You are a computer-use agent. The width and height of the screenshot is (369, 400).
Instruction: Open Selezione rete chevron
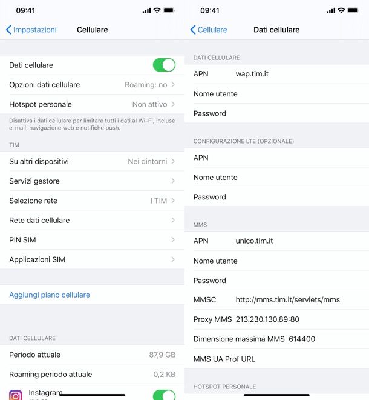tap(173, 201)
